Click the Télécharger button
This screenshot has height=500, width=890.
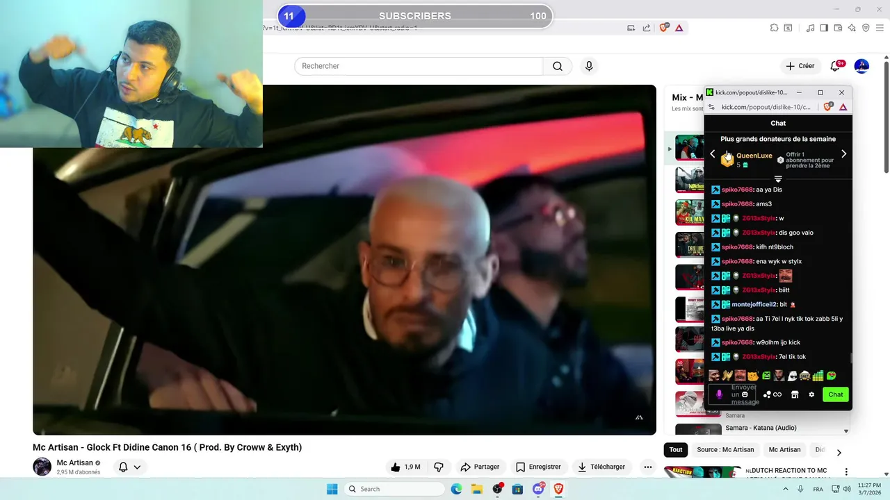(601, 467)
